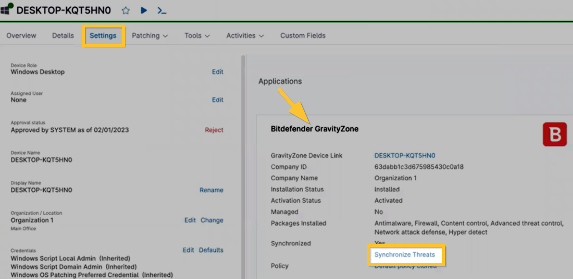This screenshot has width=573, height=279.
Task: Rename the device display name
Action: pos(211,190)
